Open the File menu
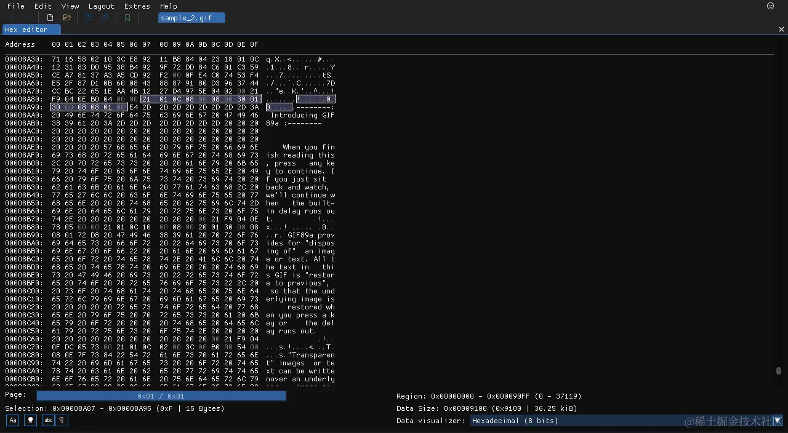The height and width of the screenshot is (433, 788). 16,6
